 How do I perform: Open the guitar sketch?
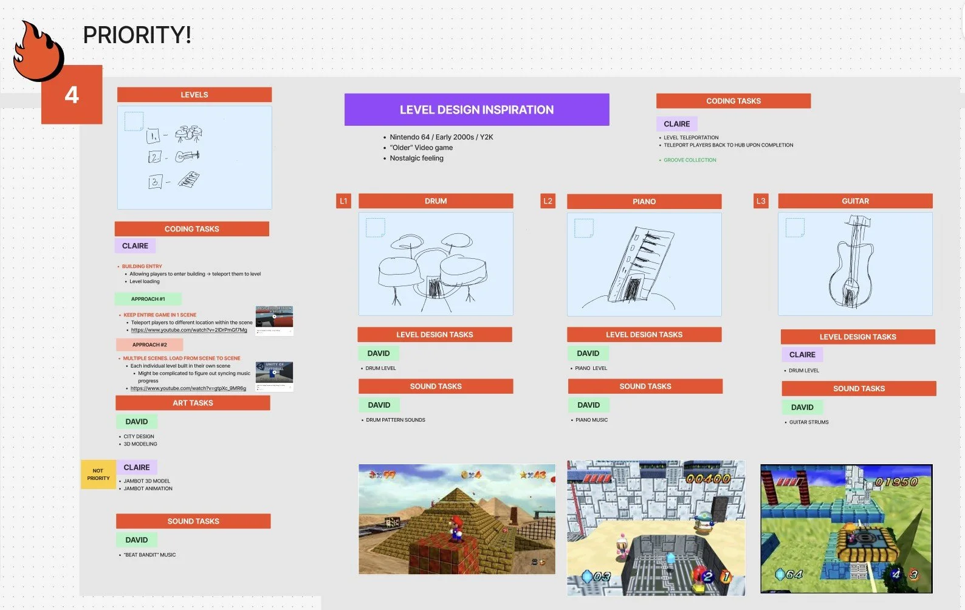tap(856, 264)
